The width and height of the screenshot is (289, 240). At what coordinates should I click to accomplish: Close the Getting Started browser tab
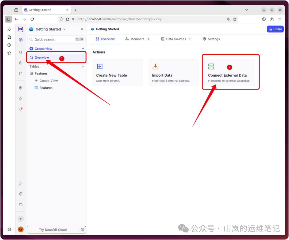point(67,10)
